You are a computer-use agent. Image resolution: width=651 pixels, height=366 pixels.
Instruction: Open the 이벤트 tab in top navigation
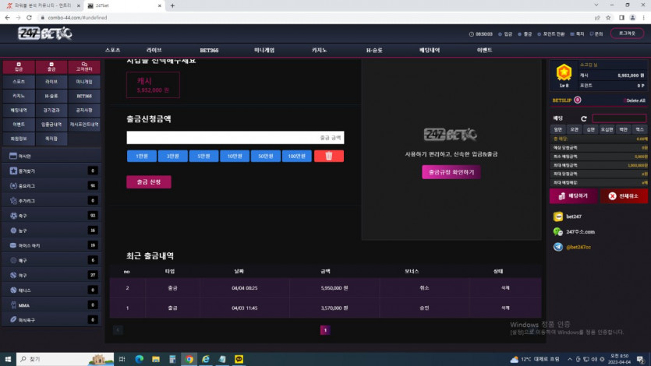click(484, 50)
